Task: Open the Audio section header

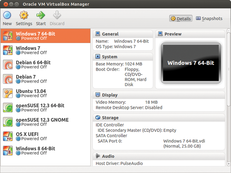Action: click(x=159, y=156)
